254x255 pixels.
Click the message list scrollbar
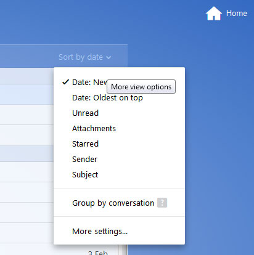coord(123,249)
